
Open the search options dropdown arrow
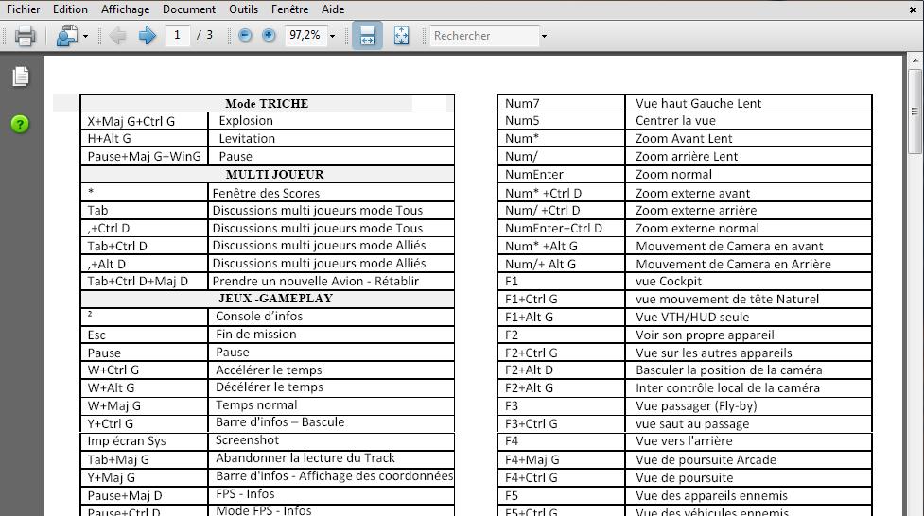[x=544, y=37]
